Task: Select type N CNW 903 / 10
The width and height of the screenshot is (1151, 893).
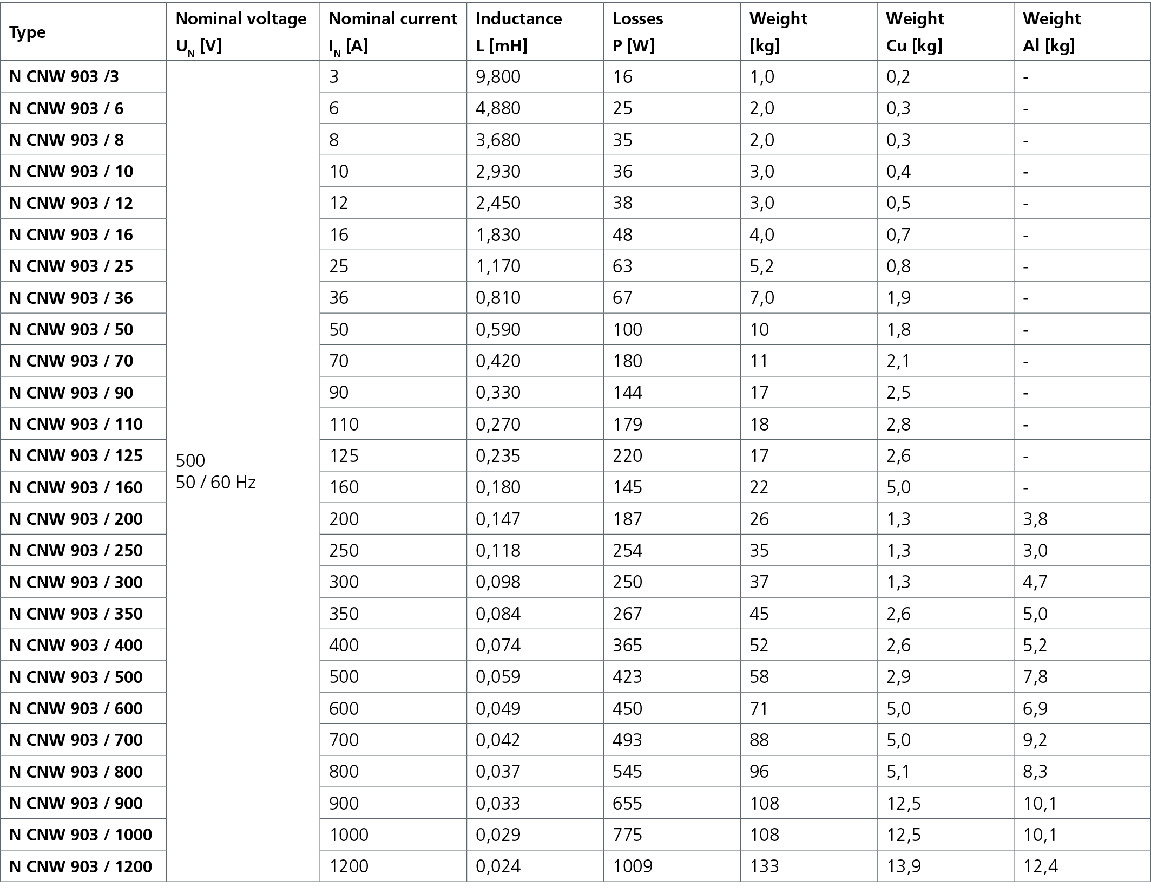Action: point(71,172)
